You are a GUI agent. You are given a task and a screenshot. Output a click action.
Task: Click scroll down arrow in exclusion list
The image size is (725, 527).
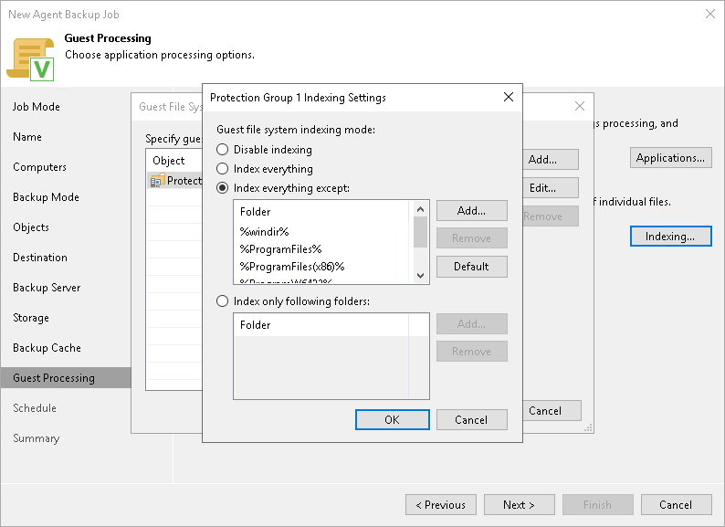click(420, 275)
